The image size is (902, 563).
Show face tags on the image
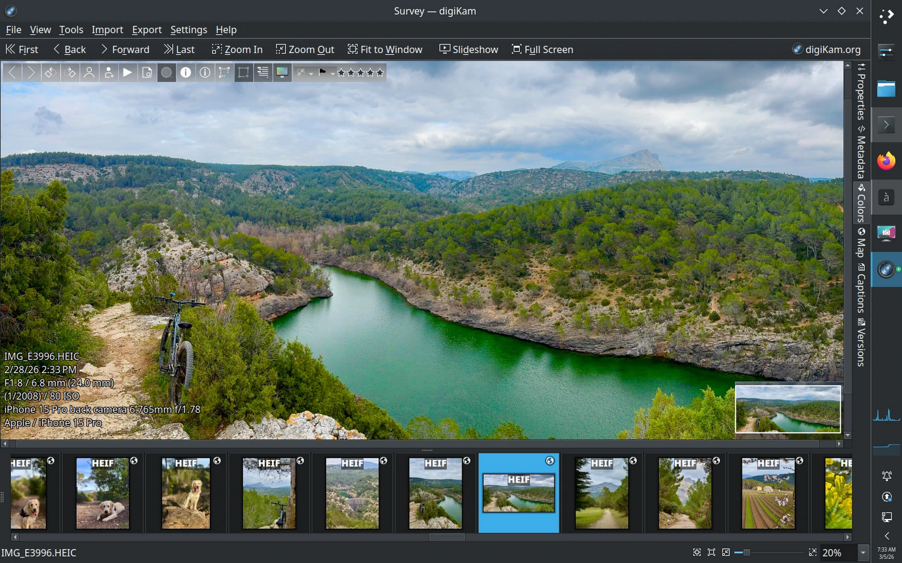coord(89,72)
